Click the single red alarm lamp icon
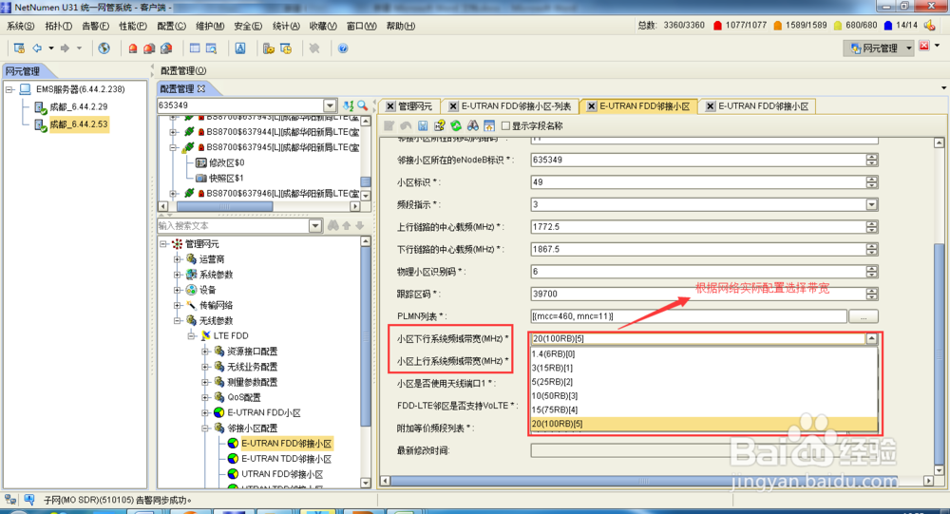 point(133,48)
